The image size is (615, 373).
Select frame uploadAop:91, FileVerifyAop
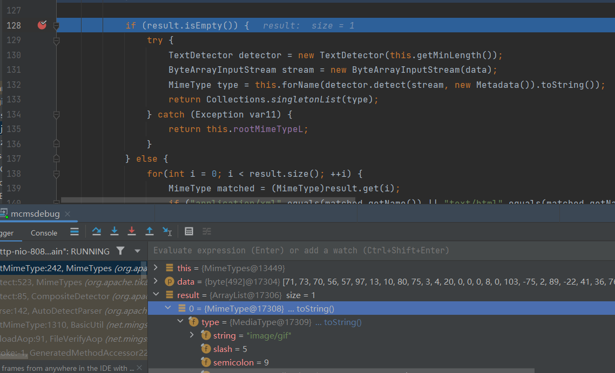point(74,339)
